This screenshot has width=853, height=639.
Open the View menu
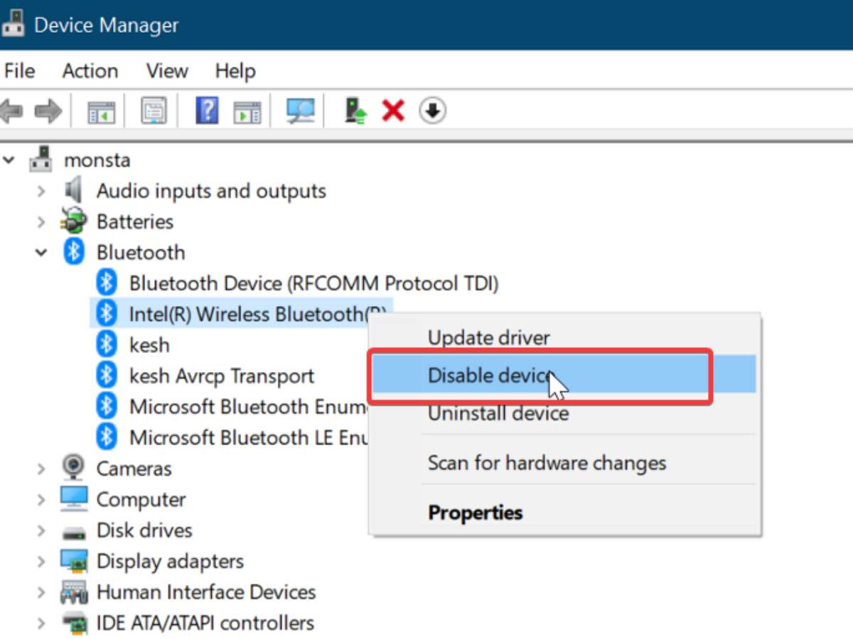pyautogui.click(x=167, y=71)
